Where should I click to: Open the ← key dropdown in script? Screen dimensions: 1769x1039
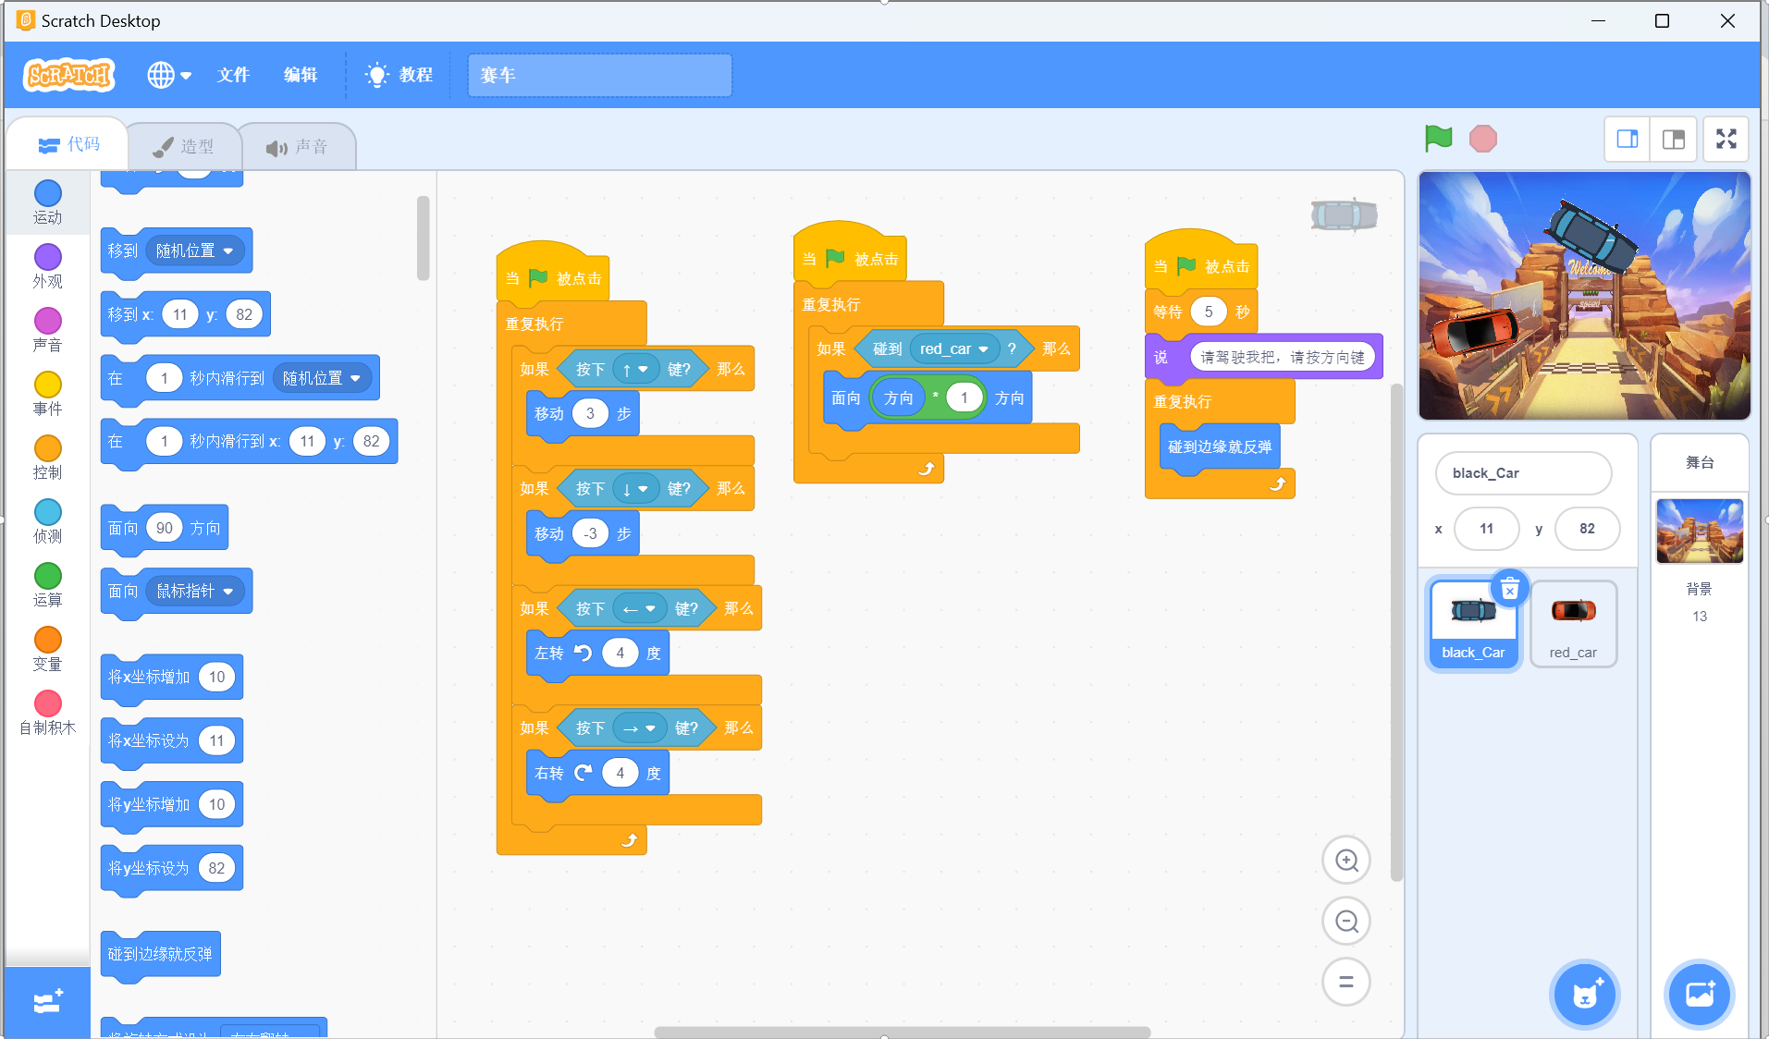640,608
